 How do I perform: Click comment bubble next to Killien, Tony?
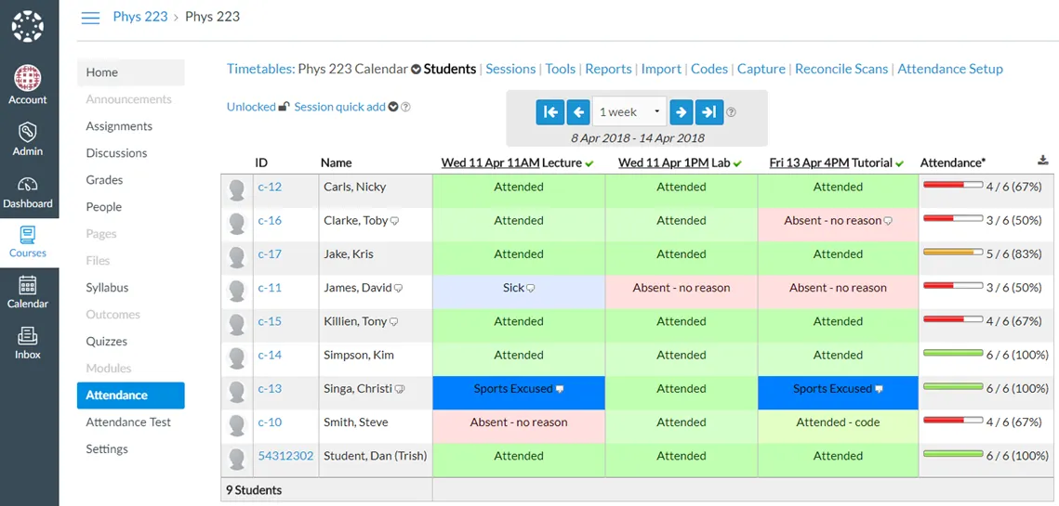click(393, 322)
